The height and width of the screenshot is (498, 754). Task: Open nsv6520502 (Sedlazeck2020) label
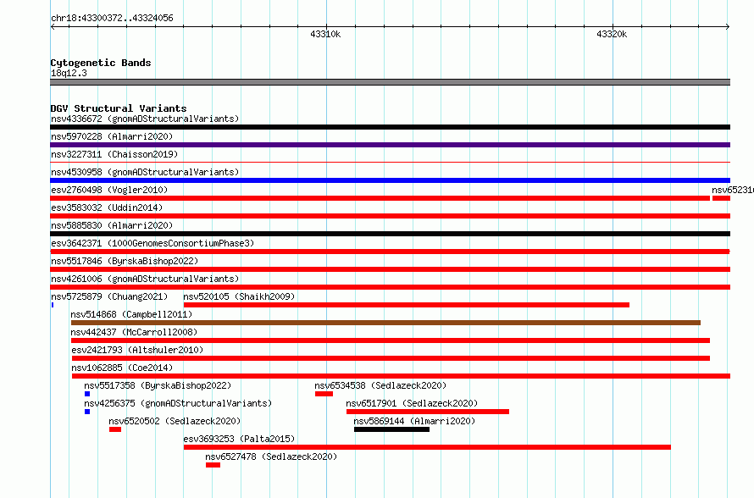(175, 421)
